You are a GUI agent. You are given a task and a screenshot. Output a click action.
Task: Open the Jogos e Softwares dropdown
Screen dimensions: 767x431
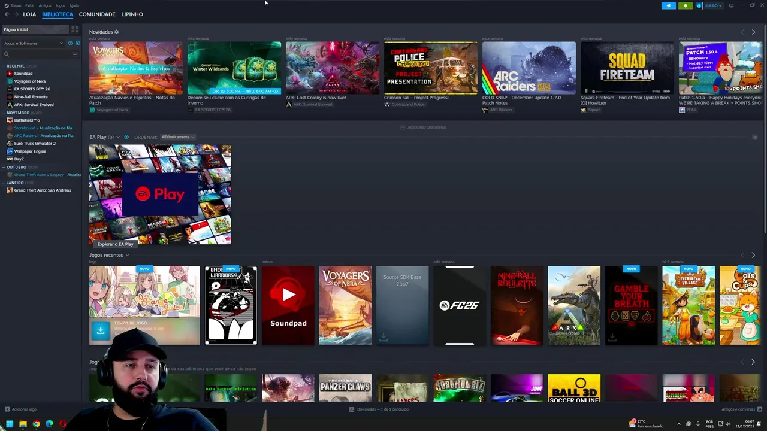[x=33, y=43]
